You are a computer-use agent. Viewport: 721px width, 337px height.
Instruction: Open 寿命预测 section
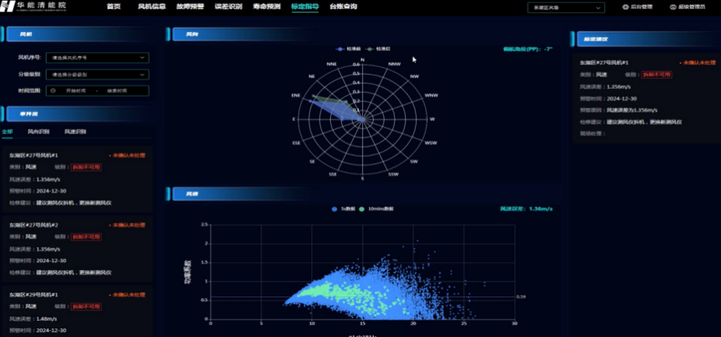267,7
